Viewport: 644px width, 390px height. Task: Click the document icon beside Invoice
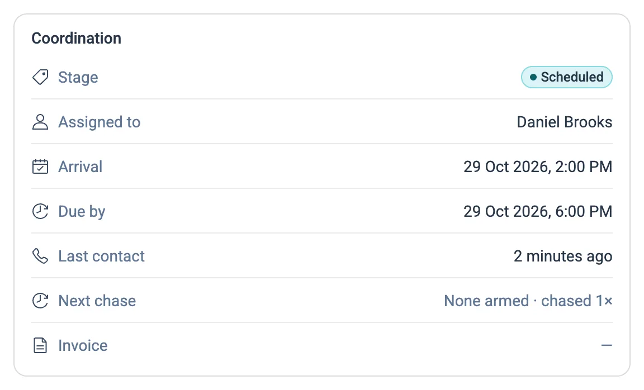pos(40,346)
